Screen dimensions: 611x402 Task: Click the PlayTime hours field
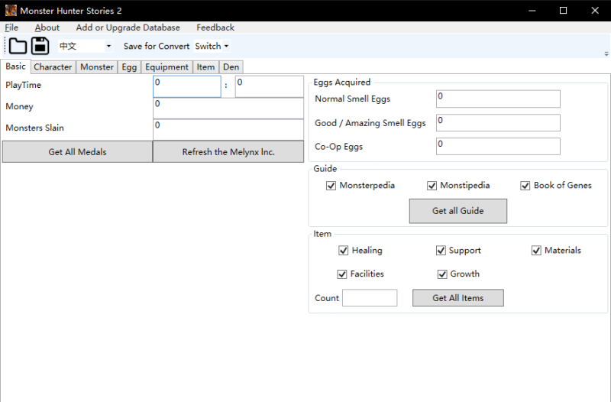click(187, 86)
